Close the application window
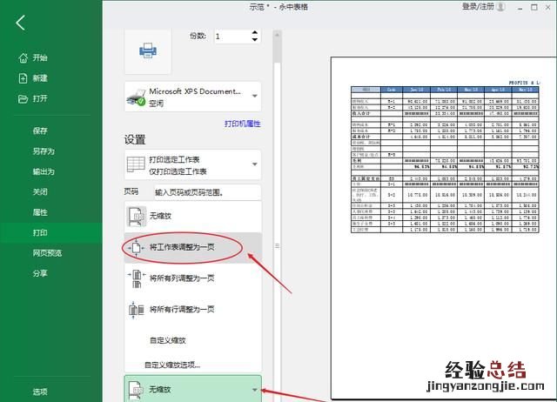Image resolution: width=557 pixels, height=402 pixels. (x=548, y=7)
